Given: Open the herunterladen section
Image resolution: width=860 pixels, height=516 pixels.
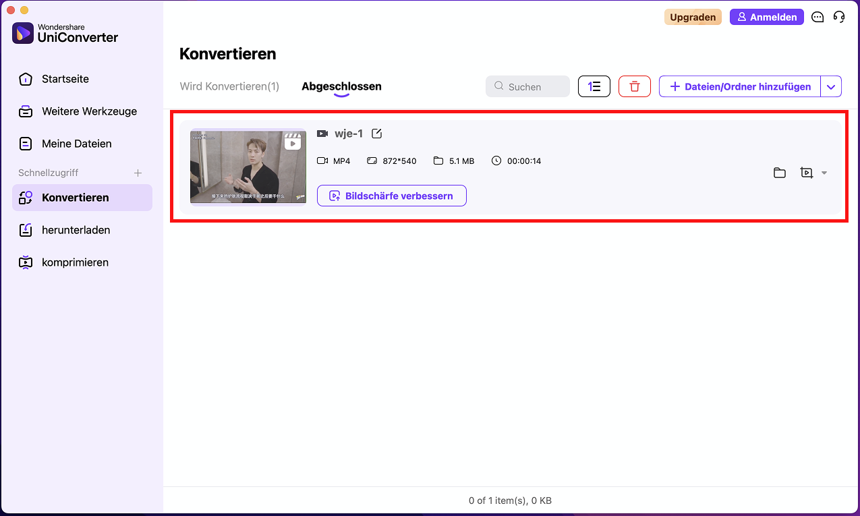Looking at the screenshot, I should tap(82, 230).
